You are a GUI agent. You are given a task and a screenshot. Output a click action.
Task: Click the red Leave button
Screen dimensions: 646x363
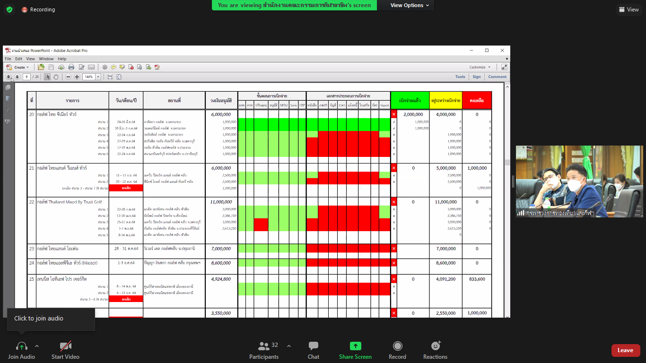coord(625,350)
